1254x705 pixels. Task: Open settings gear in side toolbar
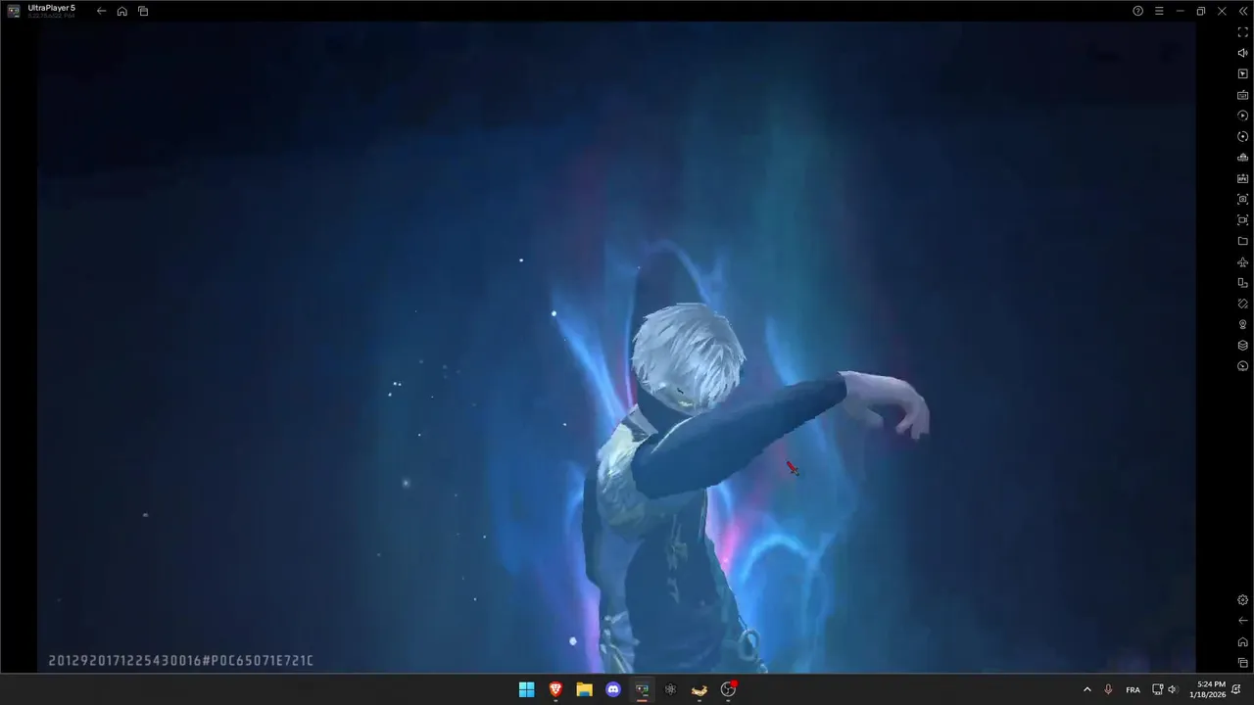coord(1243,600)
